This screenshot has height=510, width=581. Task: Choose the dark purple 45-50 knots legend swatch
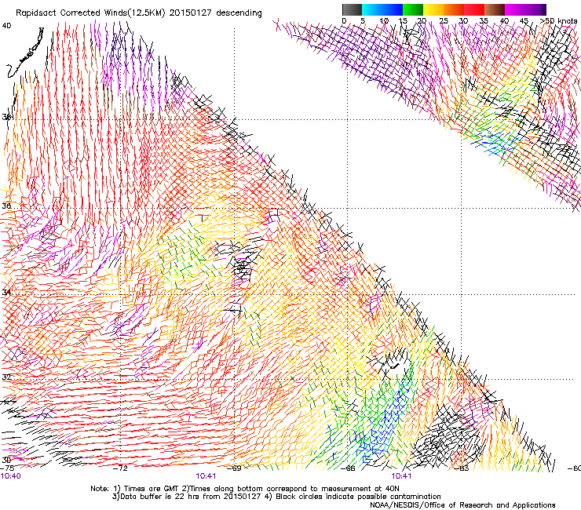[x=535, y=9]
